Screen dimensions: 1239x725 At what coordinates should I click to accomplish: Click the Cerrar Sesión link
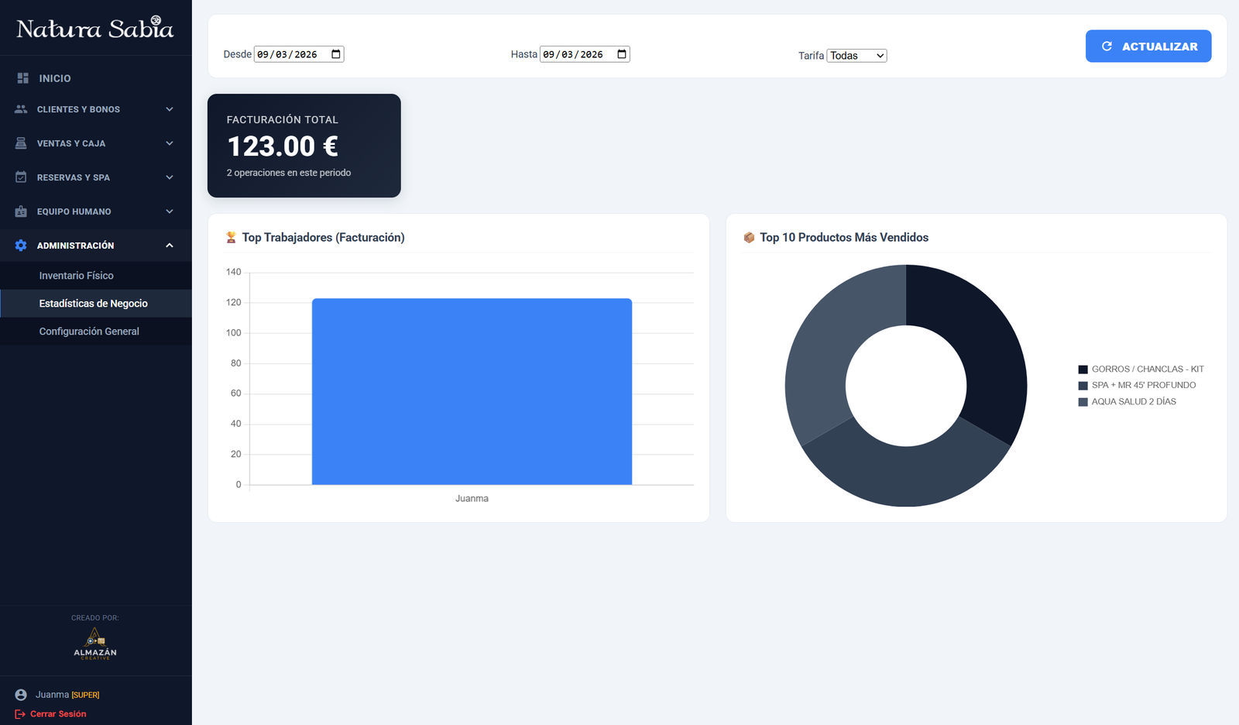pos(58,714)
